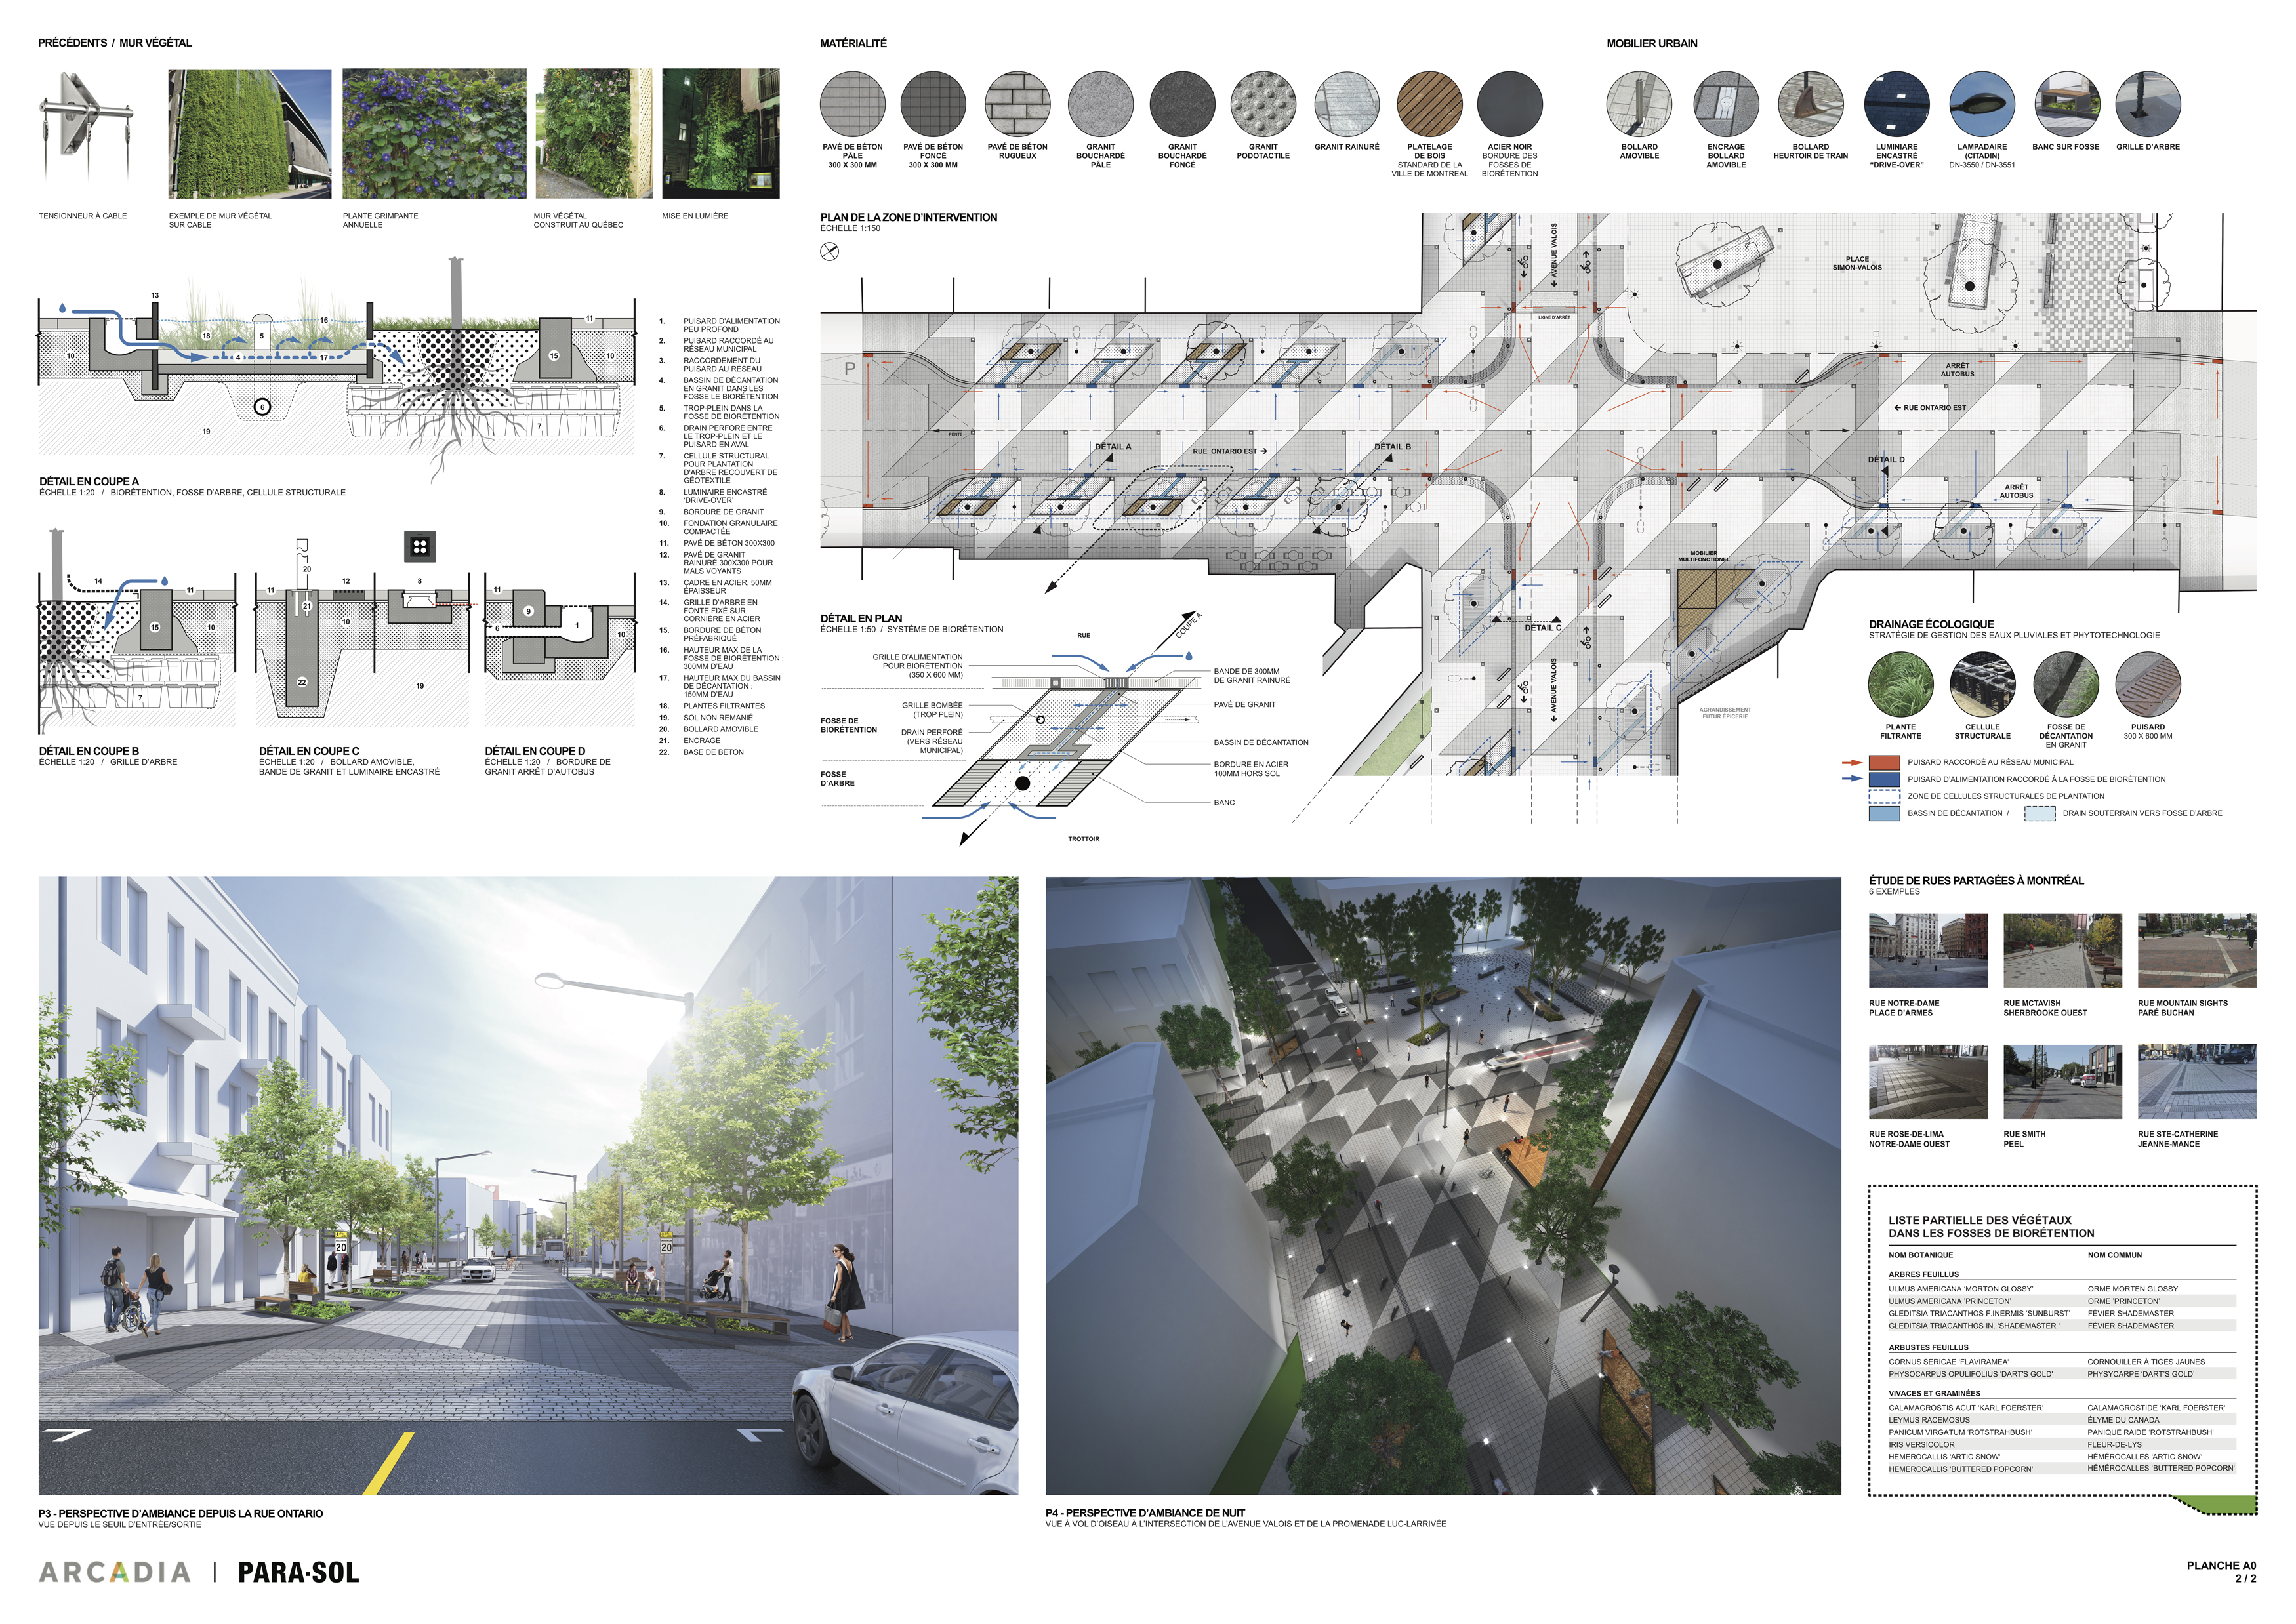
Task: Click the black steel (acier noir) circle
Action: click(1509, 104)
